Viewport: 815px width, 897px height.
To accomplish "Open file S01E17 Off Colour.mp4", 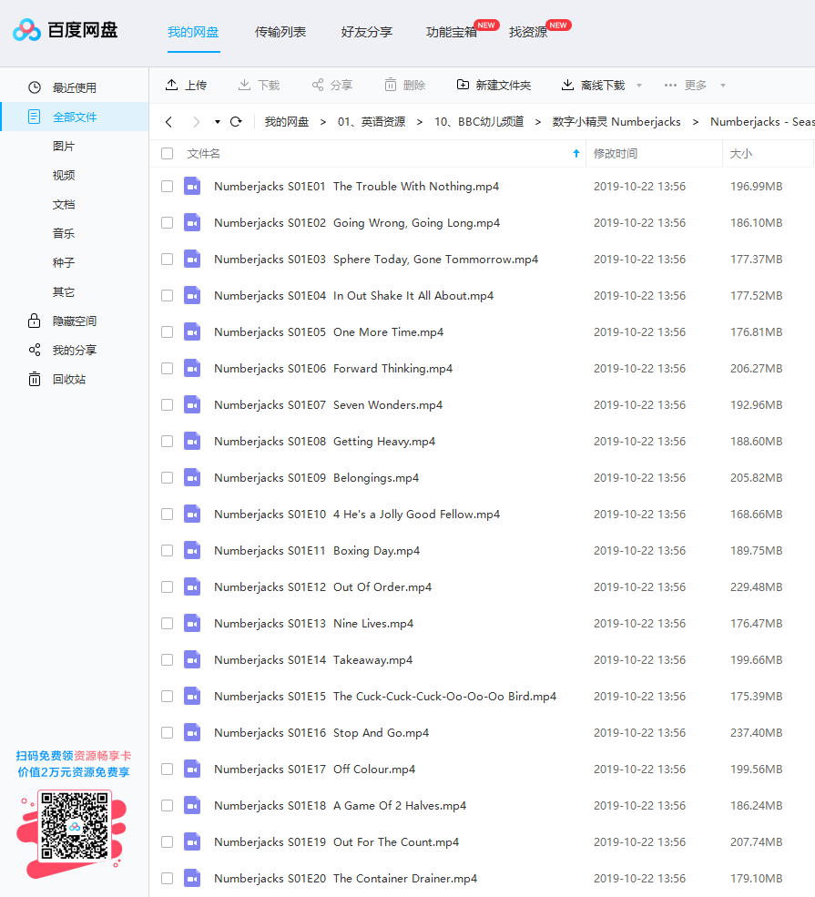I will 314,769.
